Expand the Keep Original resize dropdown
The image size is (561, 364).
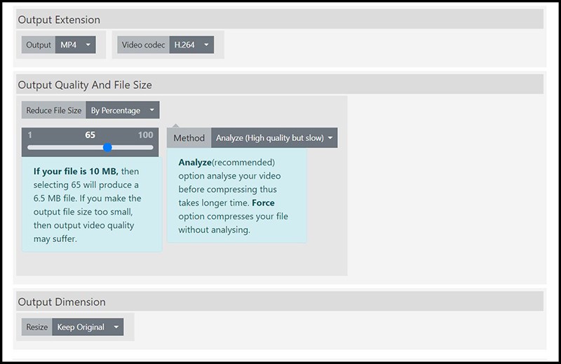87,327
